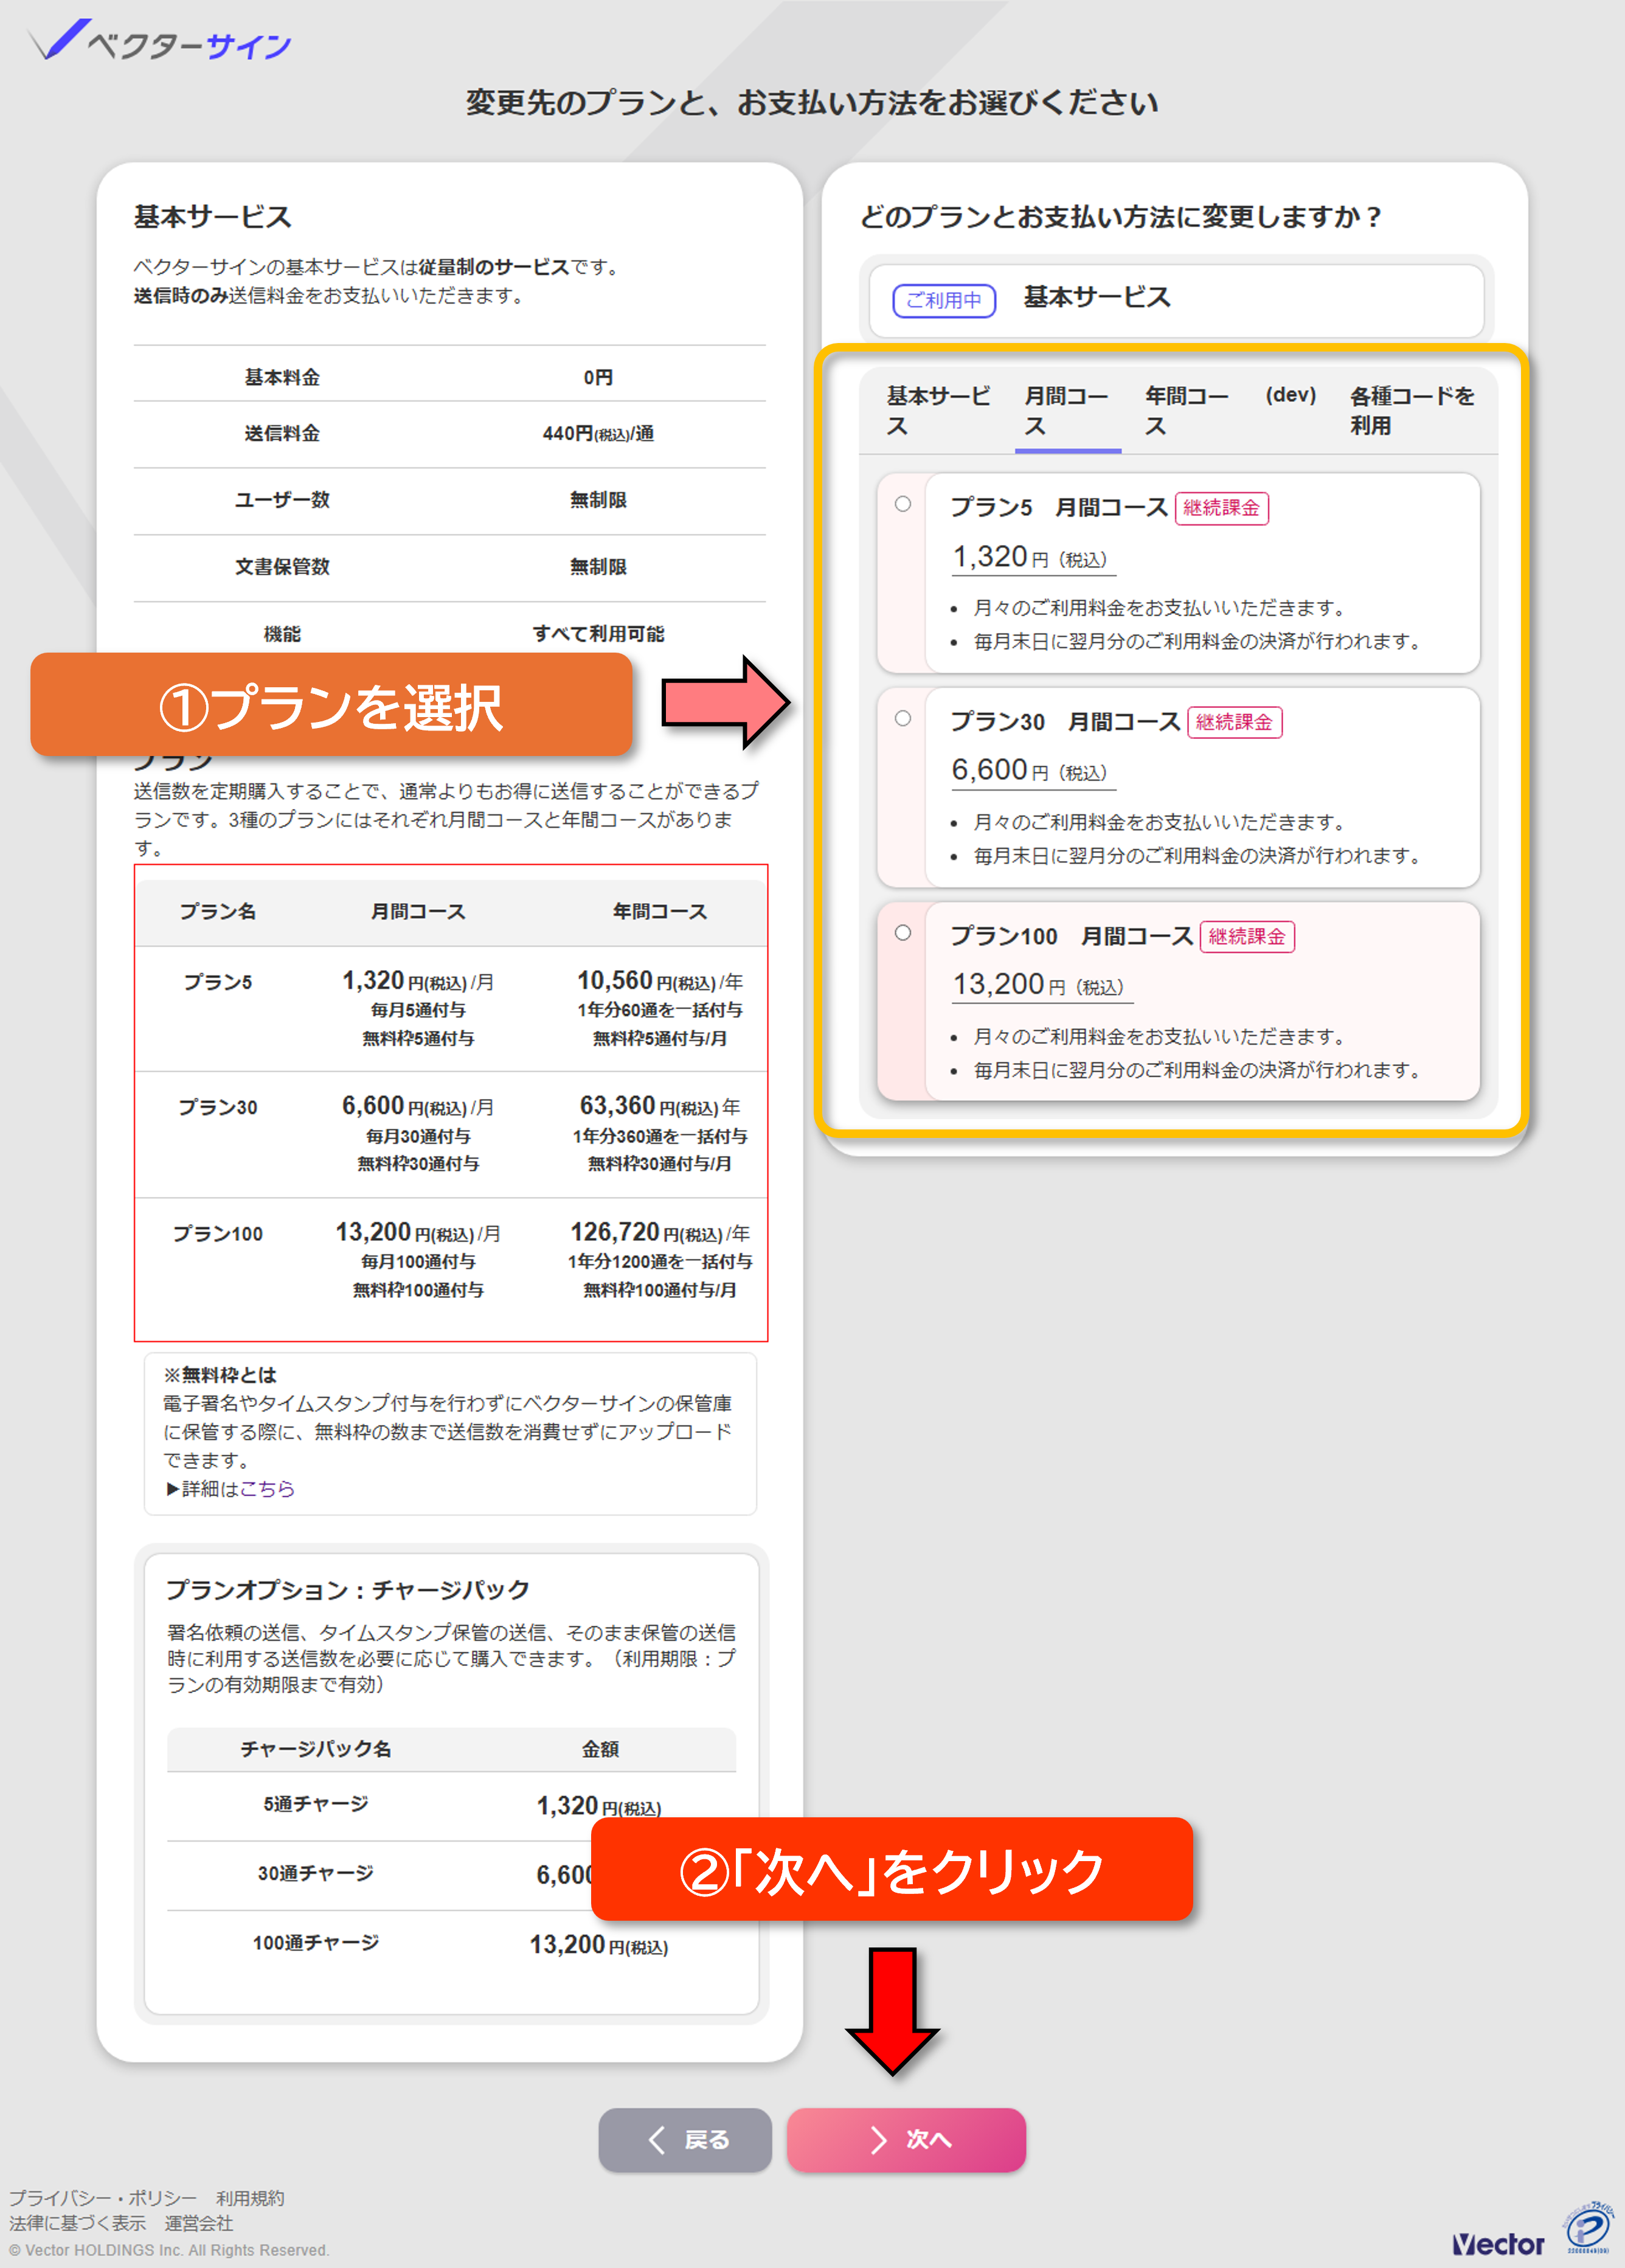Switch to the 基本サービス tab
The image size is (1625, 2268).
pos(938,411)
